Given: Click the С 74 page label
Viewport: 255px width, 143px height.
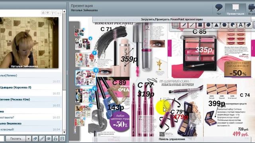Looking at the screenshot, I should click(x=245, y=95).
